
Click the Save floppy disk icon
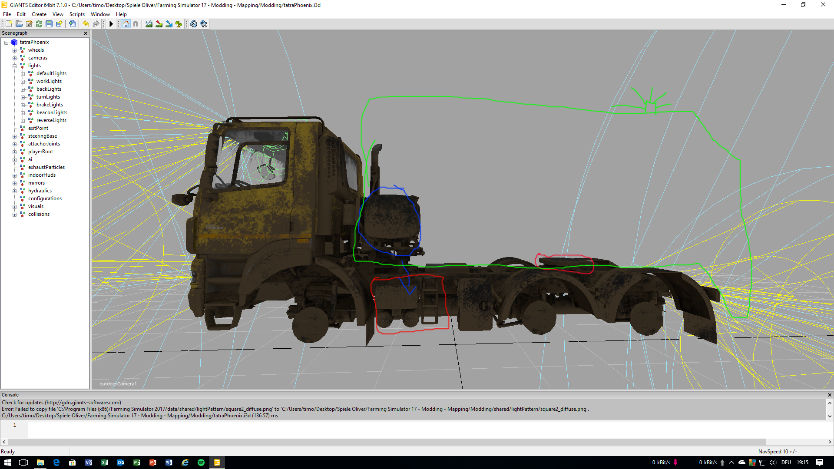(x=49, y=24)
